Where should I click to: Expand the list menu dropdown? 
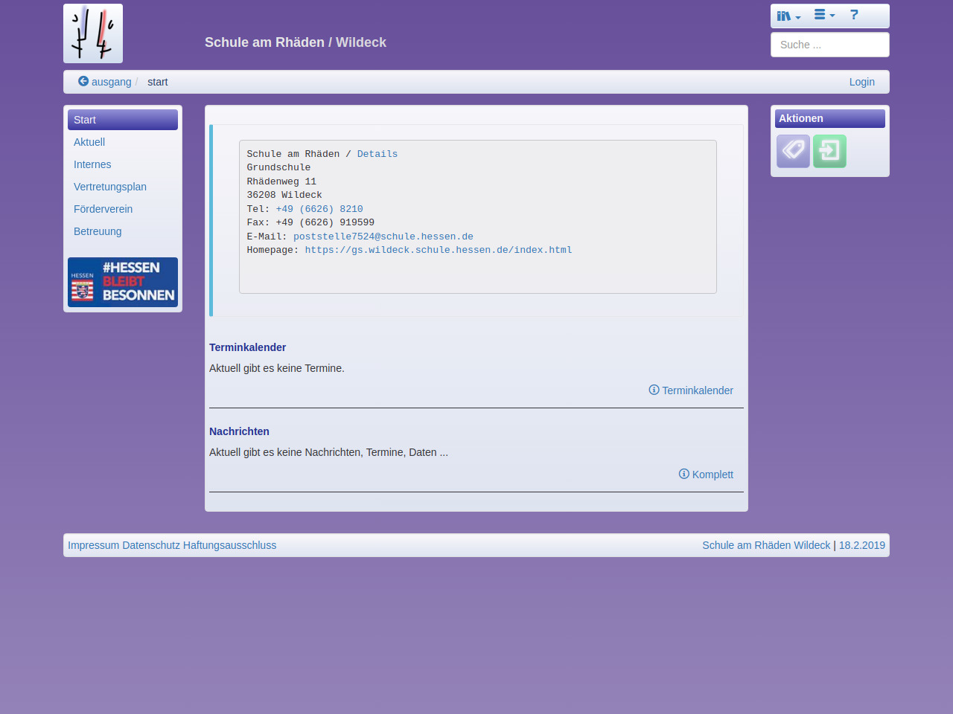[x=824, y=15]
